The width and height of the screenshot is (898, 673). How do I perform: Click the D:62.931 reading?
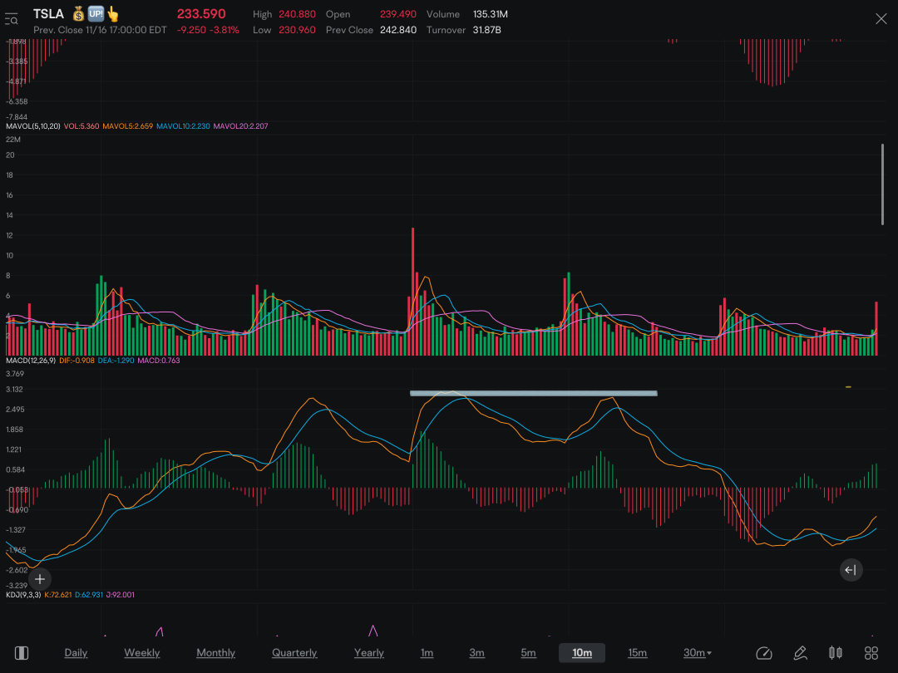click(89, 595)
